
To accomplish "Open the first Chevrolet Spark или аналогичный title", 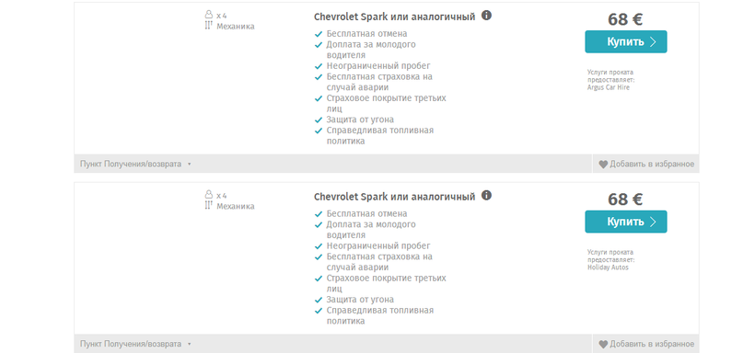I will pos(394,17).
